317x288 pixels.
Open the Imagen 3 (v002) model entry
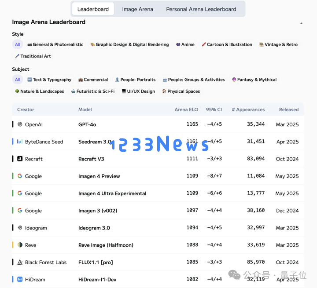tap(98, 211)
